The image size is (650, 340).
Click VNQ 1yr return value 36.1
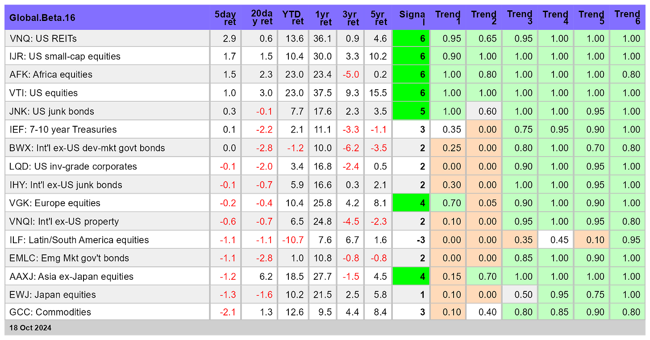point(323,38)
